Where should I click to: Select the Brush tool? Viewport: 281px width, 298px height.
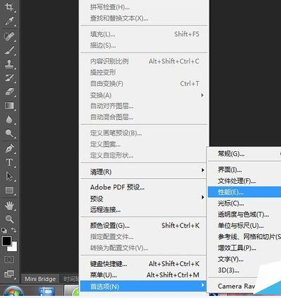pyautogui.click(x=9, y=50)
